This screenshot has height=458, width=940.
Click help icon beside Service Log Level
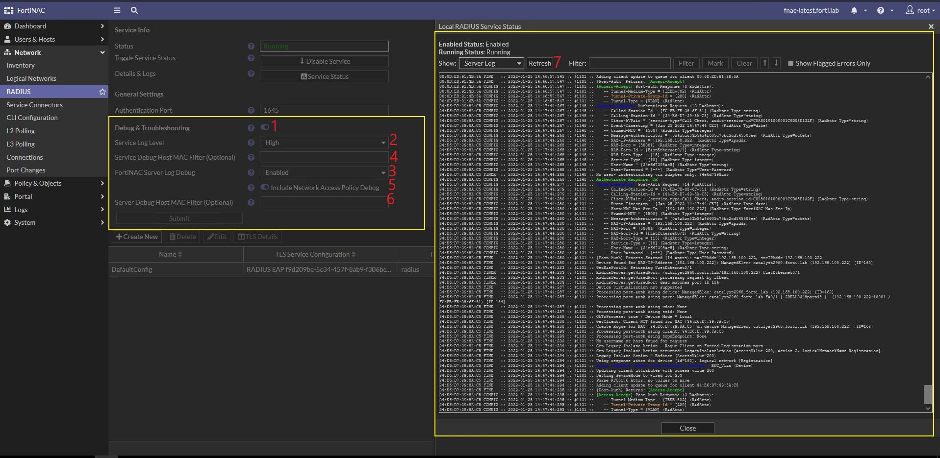[251, 143]
